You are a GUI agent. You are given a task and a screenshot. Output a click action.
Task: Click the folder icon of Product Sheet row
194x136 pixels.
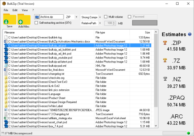(6, 98)
